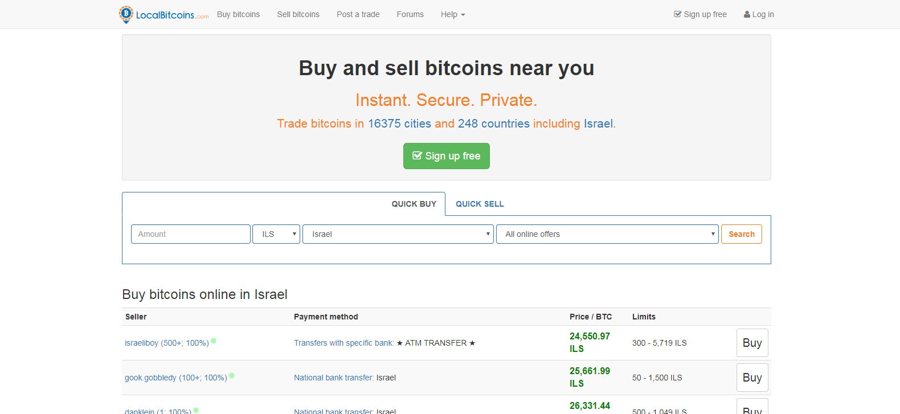Open the Forums page
900x414 pixels.
coord(410,14)
